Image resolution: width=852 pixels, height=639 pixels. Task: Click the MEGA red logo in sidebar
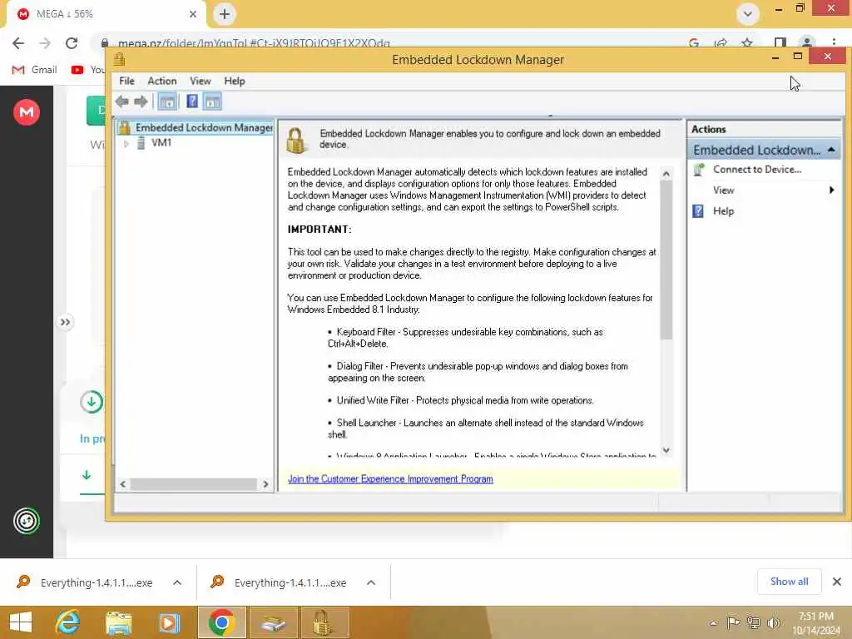(x=27, y=112)
